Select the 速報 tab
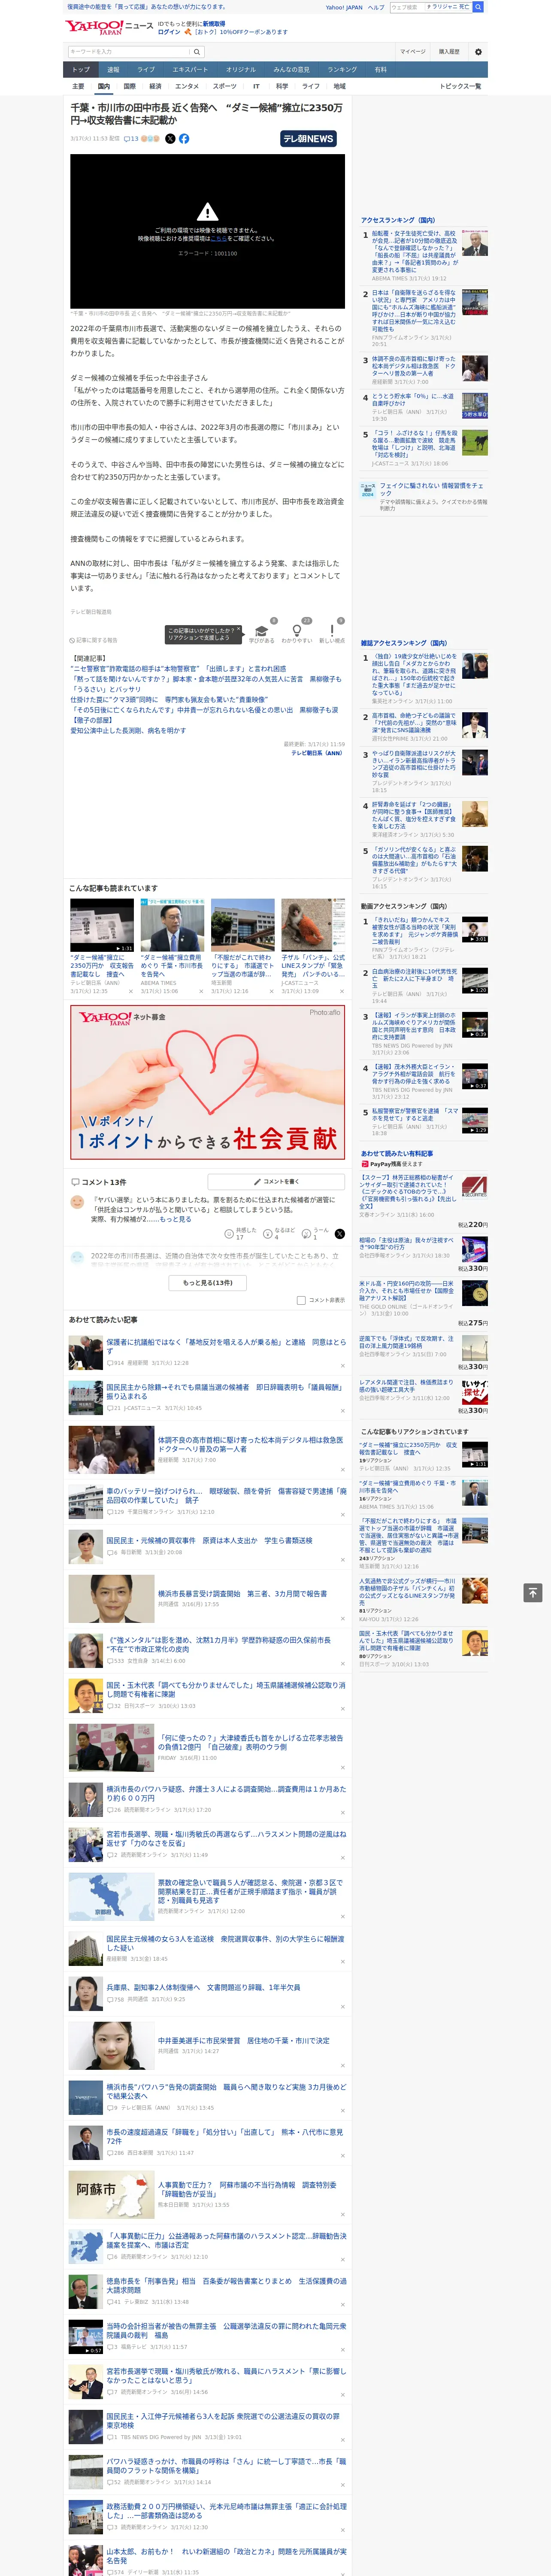Image resolution: width=551 pixels, height=2576 pixels. tap(113, 69)
